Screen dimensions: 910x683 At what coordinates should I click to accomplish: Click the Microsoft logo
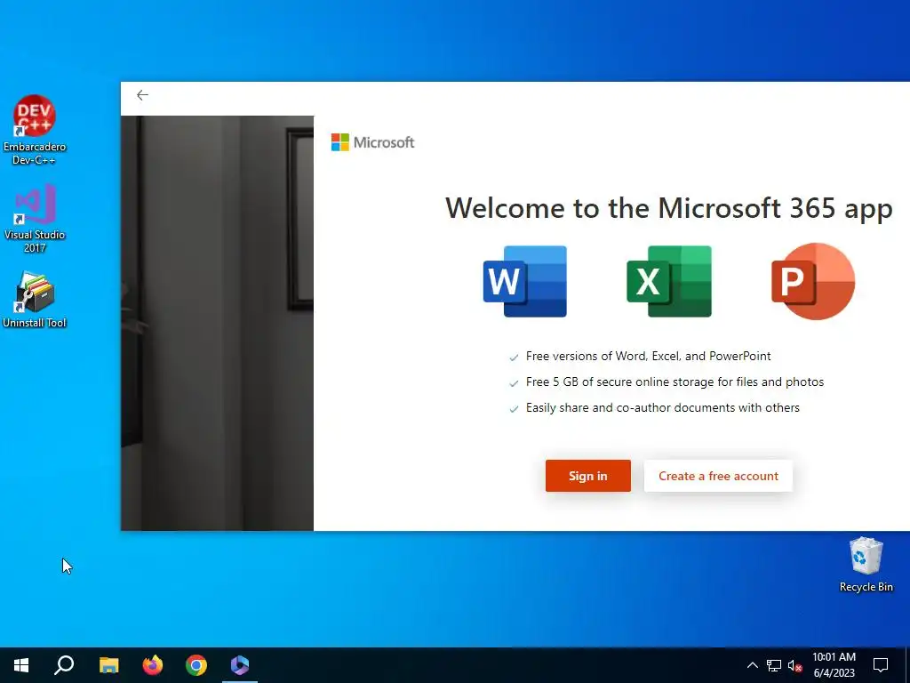tap(372, 142)
